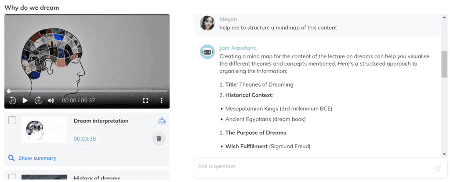Click the Jam Assistant robot avatar
The width and height of the screenshot is (450, 182).
[x=207, y=52]
